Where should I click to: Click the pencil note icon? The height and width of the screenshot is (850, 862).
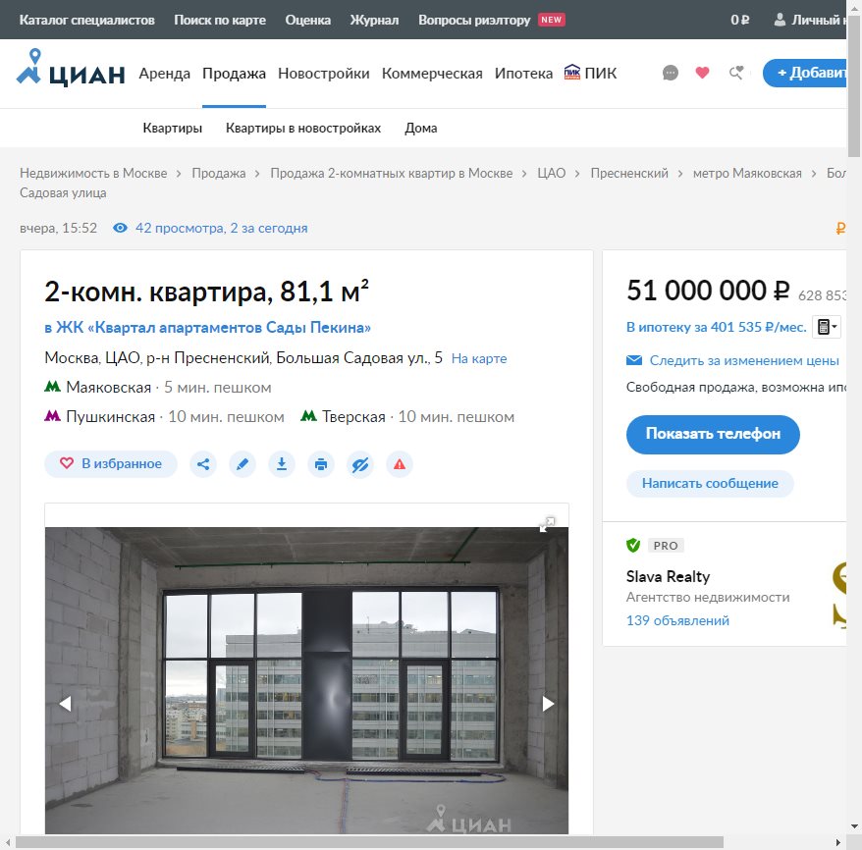pos(242,464)
